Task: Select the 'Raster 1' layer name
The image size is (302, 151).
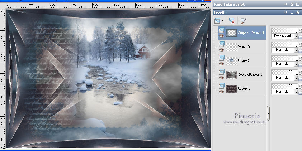Action: pos(244,89)
